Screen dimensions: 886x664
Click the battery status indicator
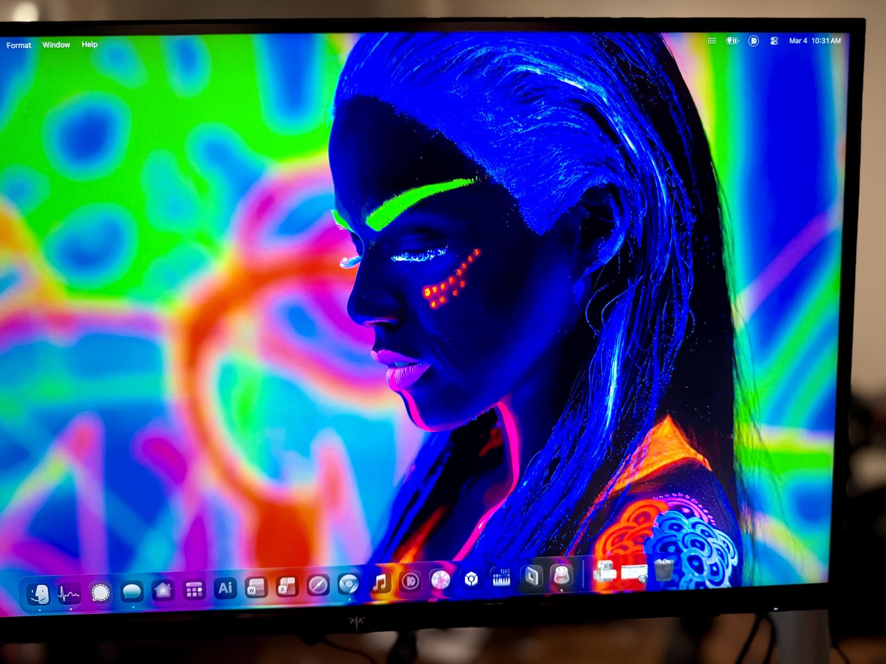point(732,41)
